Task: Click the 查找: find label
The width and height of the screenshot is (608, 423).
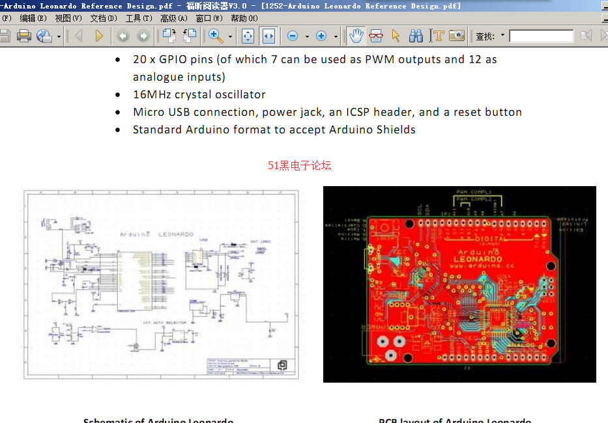Action: [485, 36]
